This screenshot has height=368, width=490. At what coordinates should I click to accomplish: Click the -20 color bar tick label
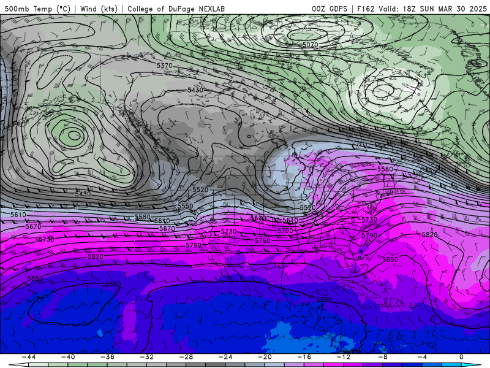coord(265,357)
